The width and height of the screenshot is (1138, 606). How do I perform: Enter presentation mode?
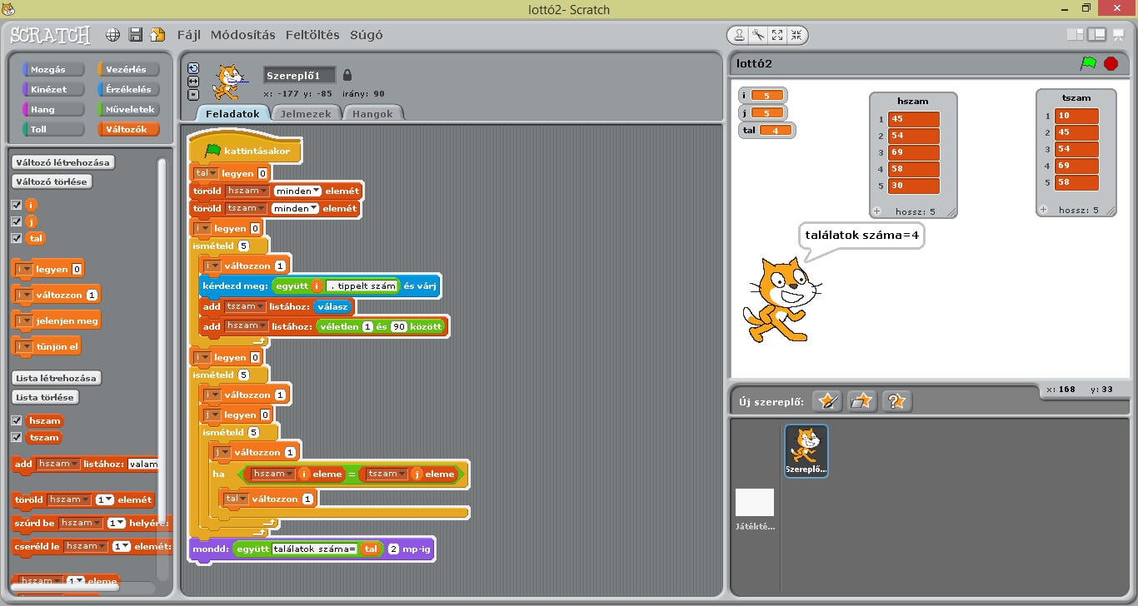click(x=1119, y=35)
